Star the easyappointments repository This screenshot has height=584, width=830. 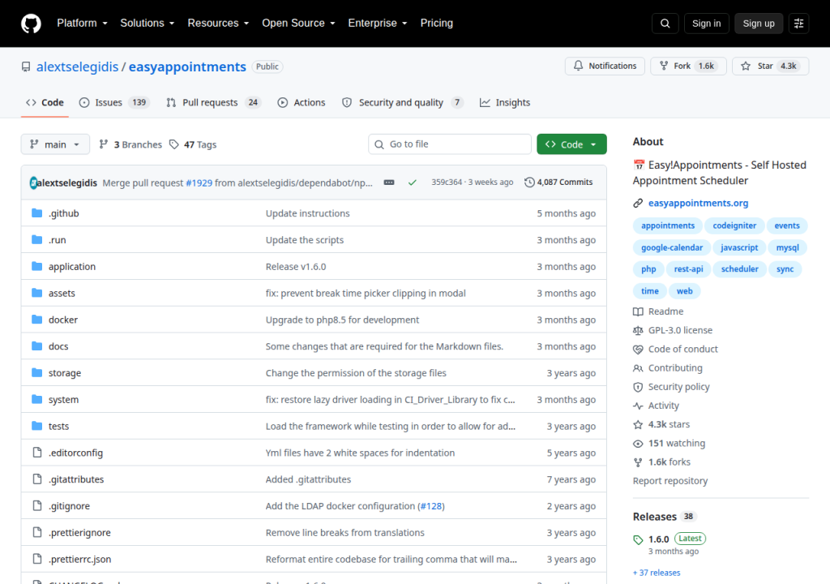[x=770, y=66]
